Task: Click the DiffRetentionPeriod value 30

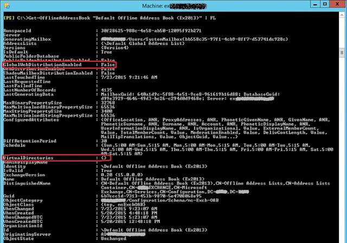Action: click(x=104, y=141)
